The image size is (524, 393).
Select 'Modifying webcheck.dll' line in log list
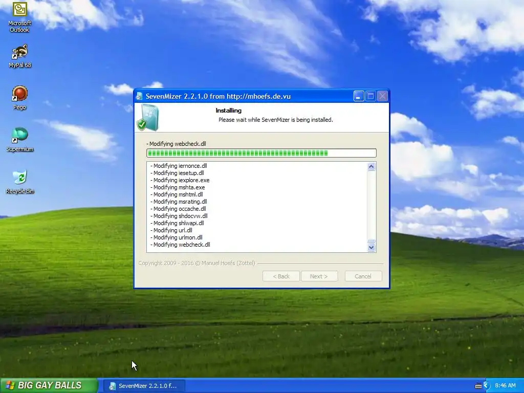(180, 245)
